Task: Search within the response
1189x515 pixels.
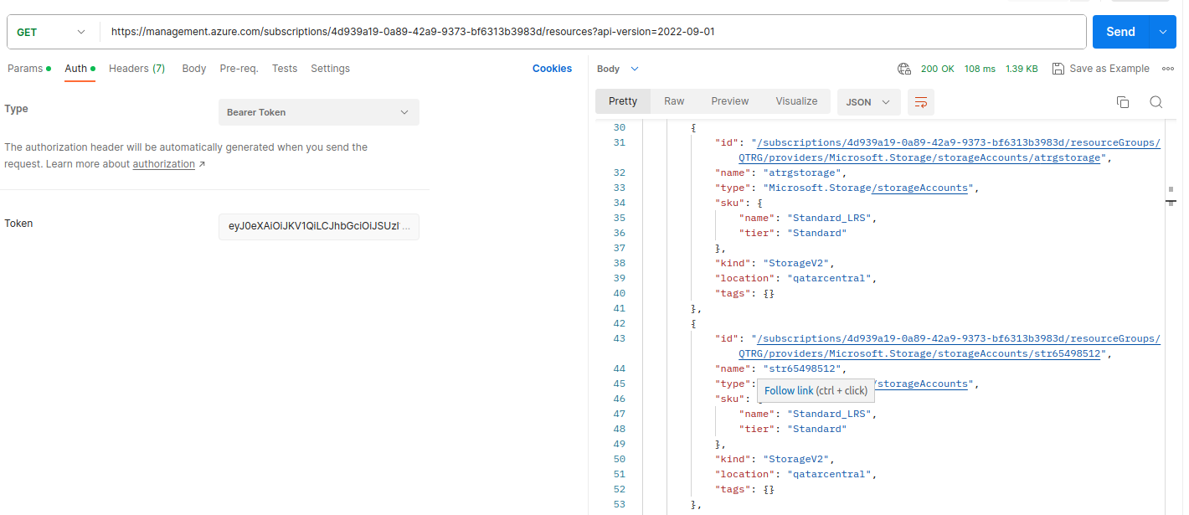Action: [x=1156, y=101]
